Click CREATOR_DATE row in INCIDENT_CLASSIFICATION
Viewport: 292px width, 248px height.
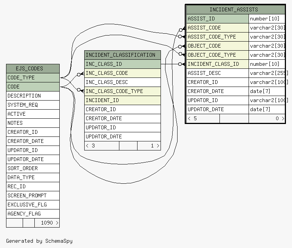122,118
